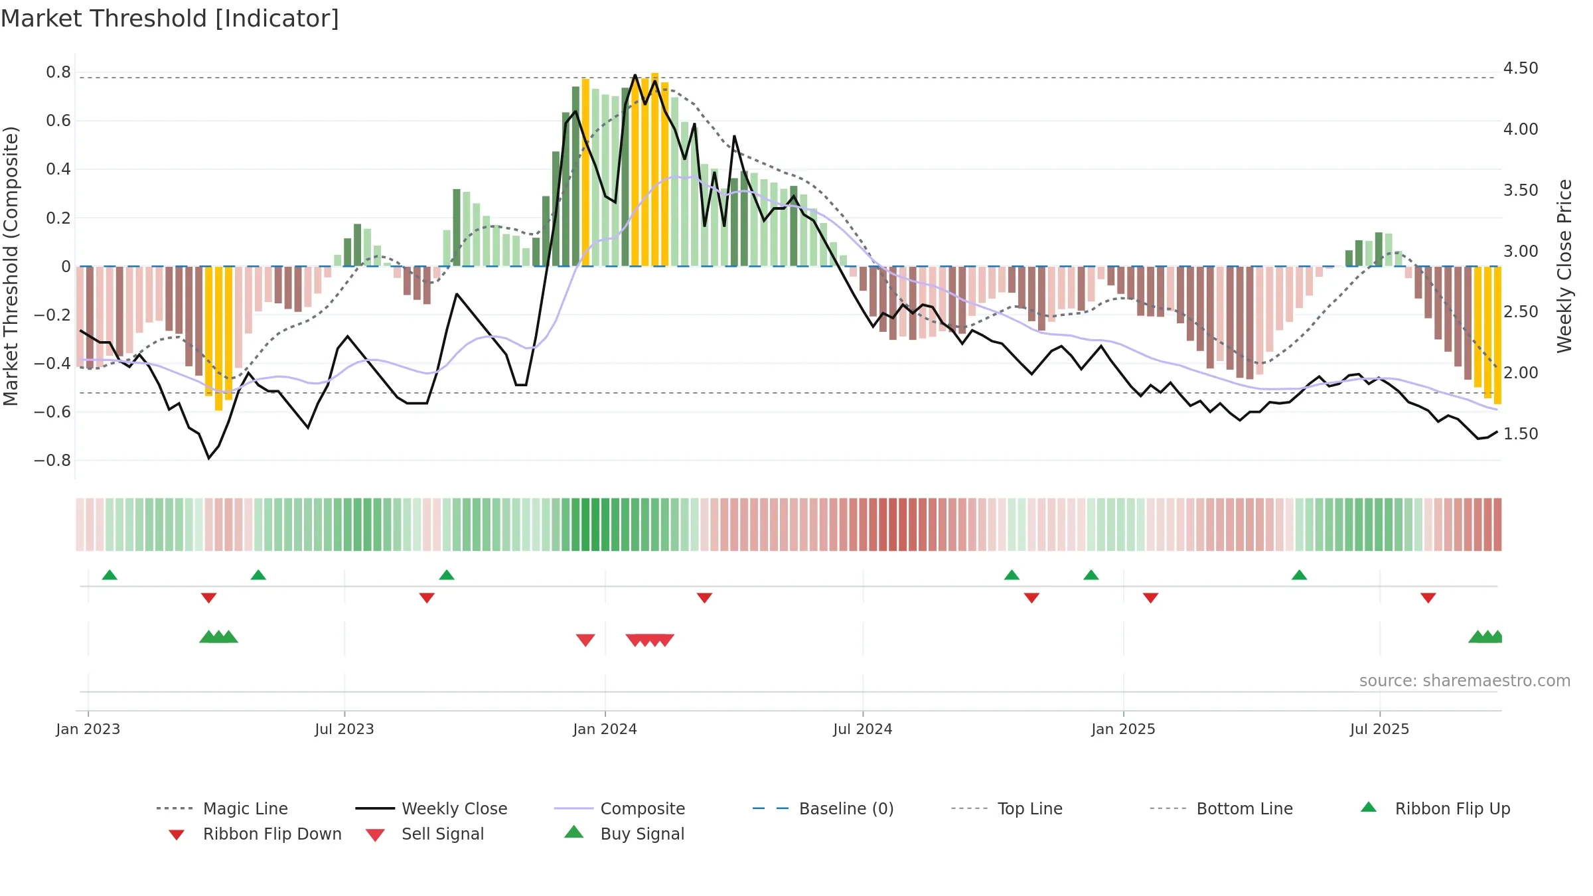
Task: Click the 4.50 price tick label
Action: pyautogui.click(x=1521, y=68)
